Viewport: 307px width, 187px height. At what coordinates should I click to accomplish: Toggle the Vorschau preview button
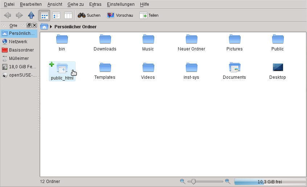point(120,15)
